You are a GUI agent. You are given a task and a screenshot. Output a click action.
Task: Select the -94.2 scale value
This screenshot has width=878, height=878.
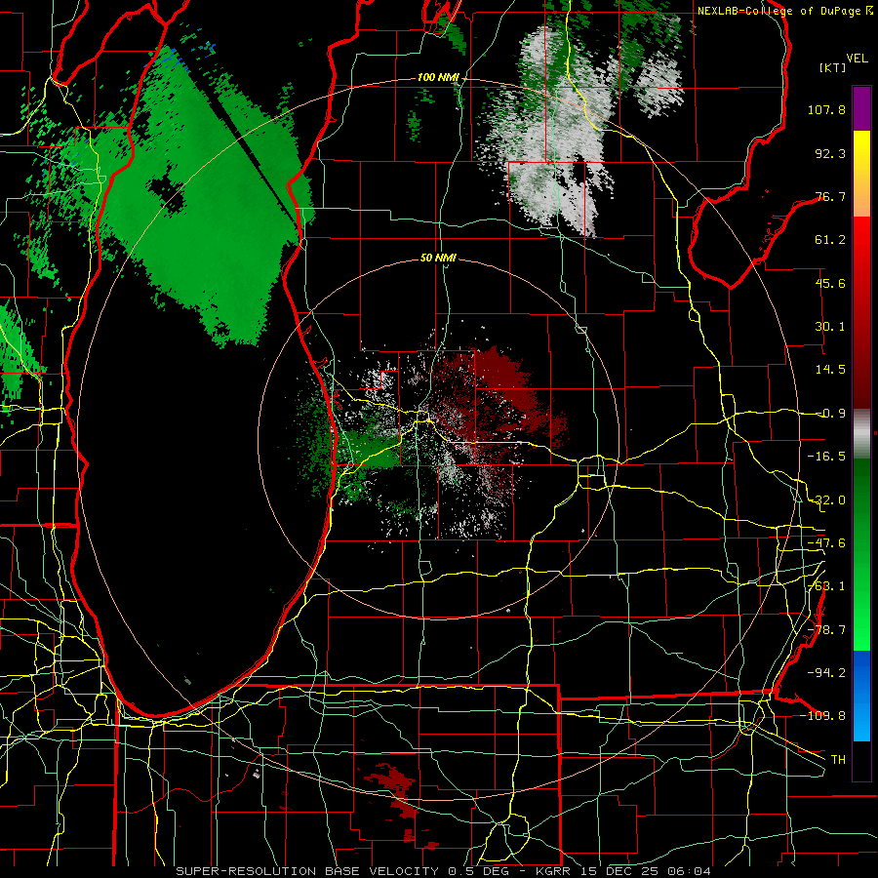[826, 672]
